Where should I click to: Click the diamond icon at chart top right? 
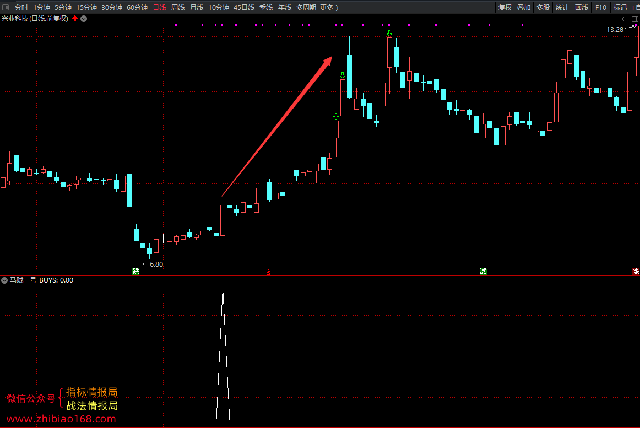(625, 19)
